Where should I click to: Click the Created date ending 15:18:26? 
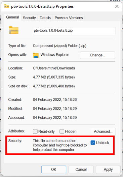tap(55, 100)
